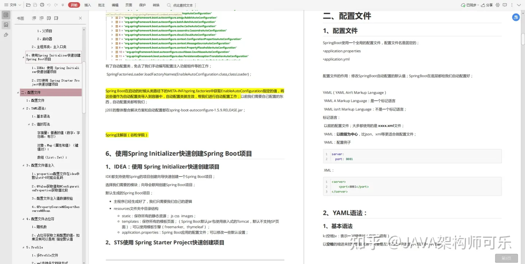Collapse the 2、值的写法 bookmark node
This screenshot has height=264, width=525.
click(29, 124)
